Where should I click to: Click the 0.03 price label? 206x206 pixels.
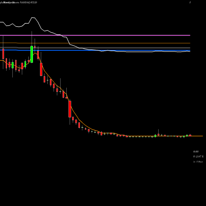point(196,152)
